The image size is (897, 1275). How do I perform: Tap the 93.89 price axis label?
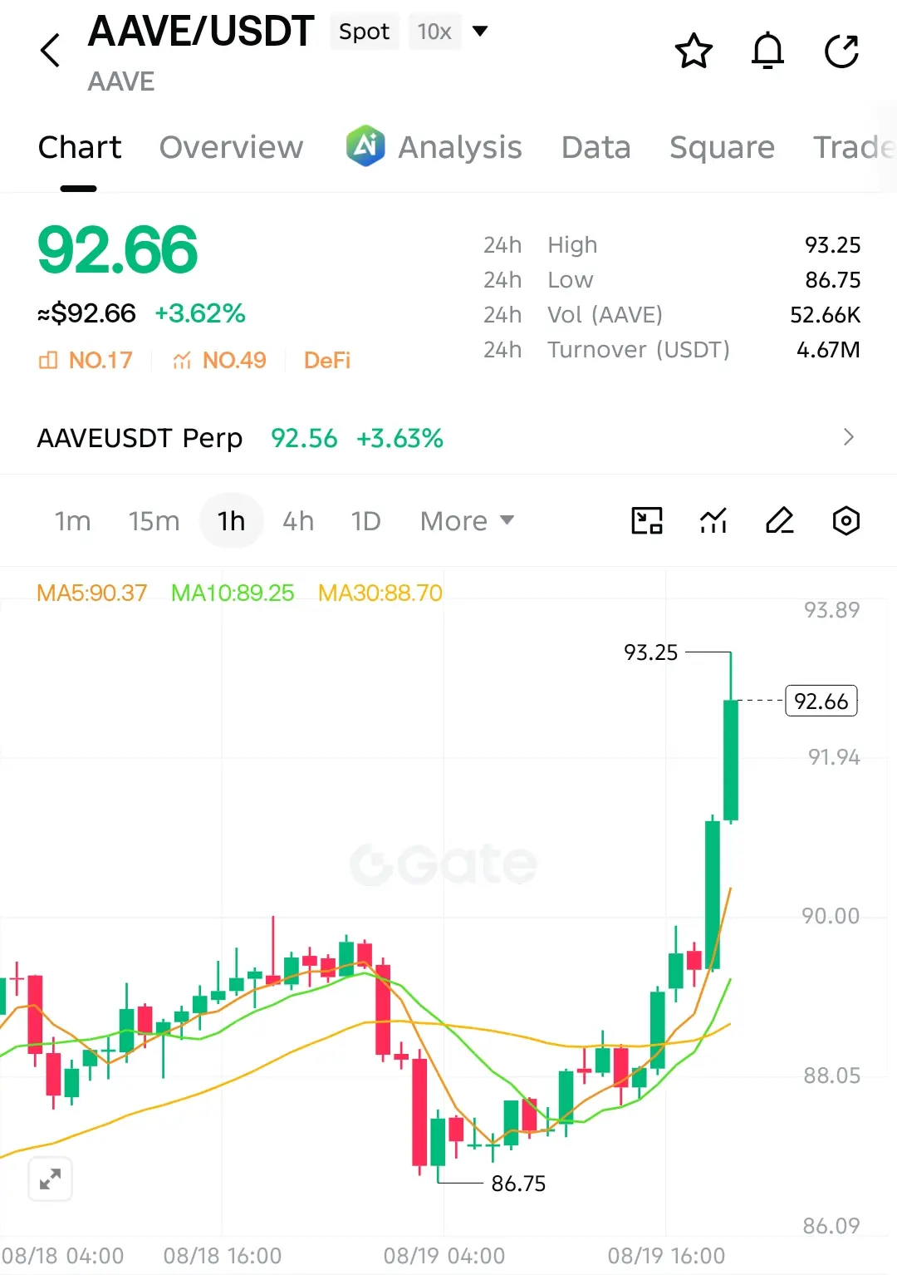831,610
